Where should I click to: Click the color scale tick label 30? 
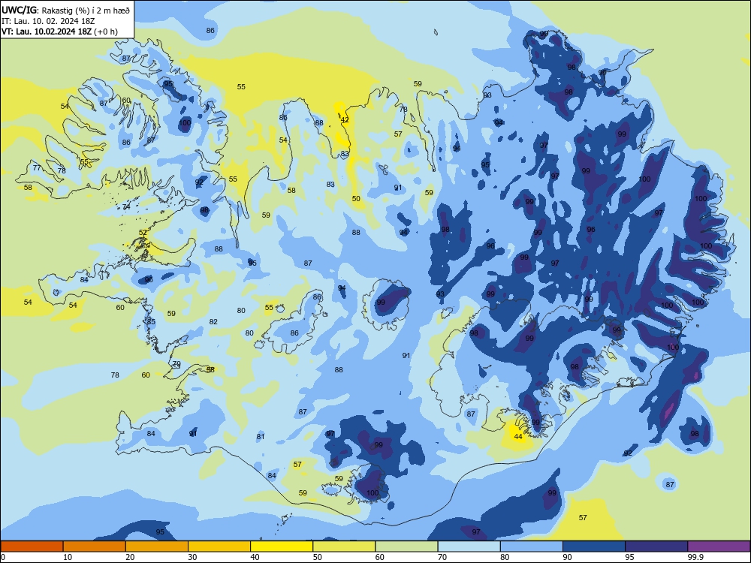click(192, 557)
